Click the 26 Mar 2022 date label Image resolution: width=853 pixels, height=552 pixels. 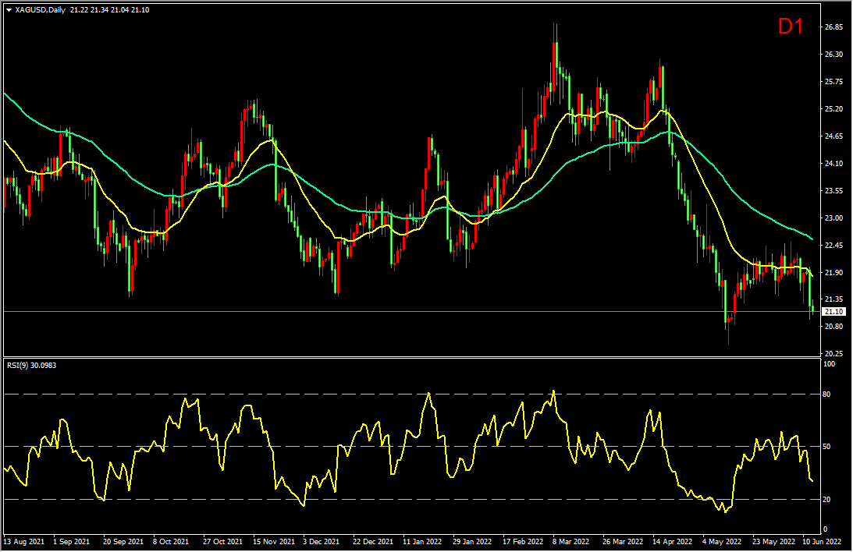622,542
